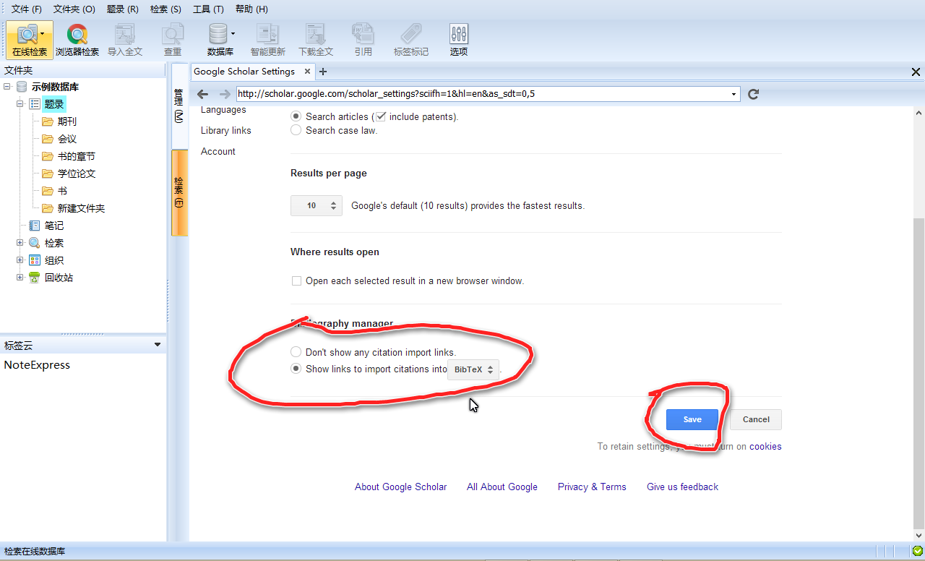Open the results per page 10 dropdown
This screenshot has height=561, width=925.
pyautogui.click(x=317, y=205)
